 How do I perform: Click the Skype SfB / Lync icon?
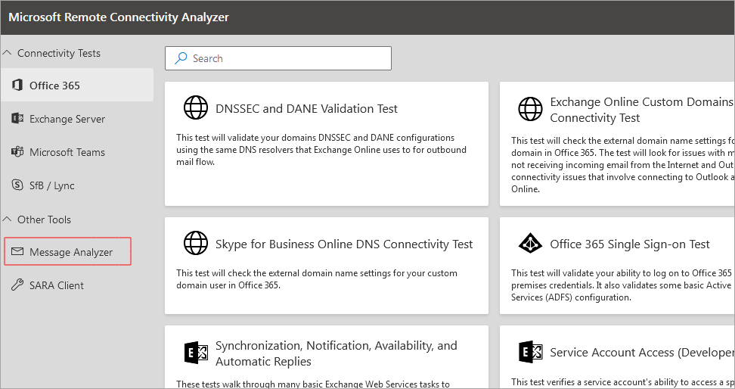click(17, 185)
